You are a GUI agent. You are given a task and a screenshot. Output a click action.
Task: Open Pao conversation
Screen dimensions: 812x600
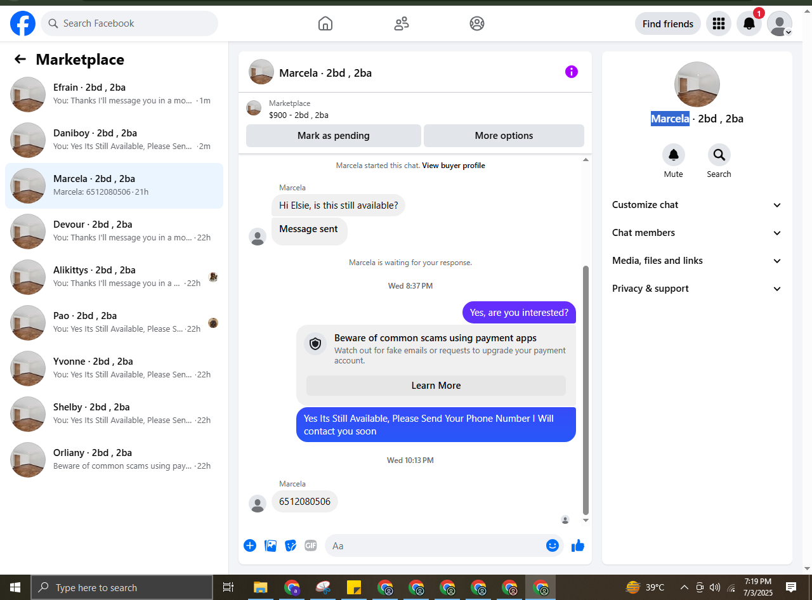114,323
